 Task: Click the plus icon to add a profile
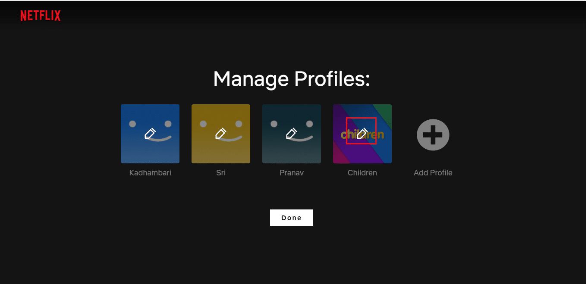[x=433, y=135]
